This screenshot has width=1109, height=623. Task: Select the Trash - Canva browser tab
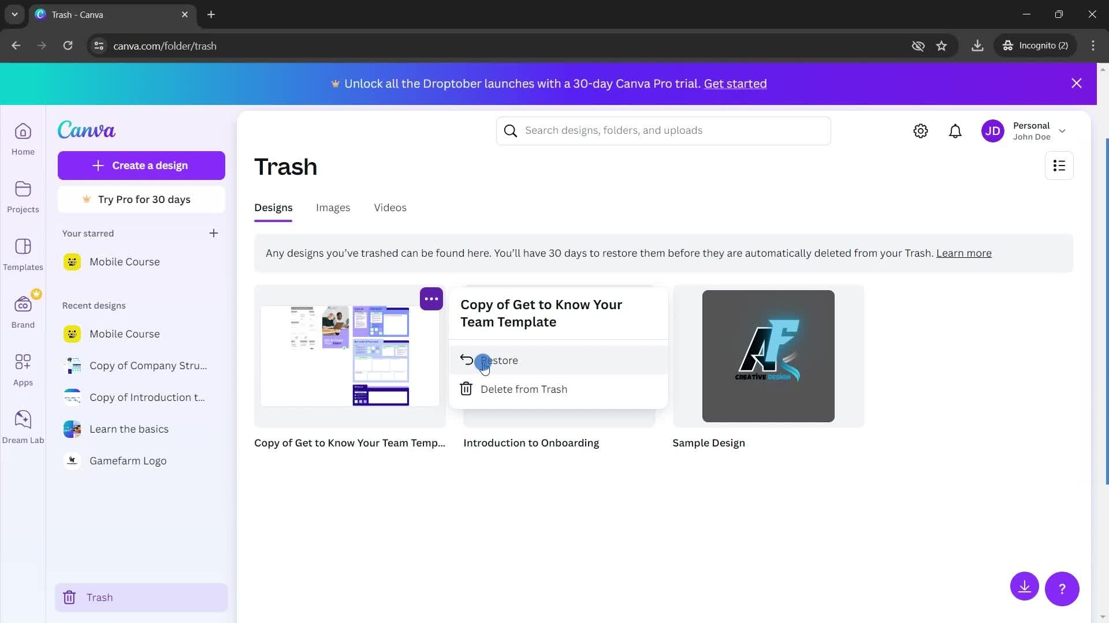[x=113, y=14]
